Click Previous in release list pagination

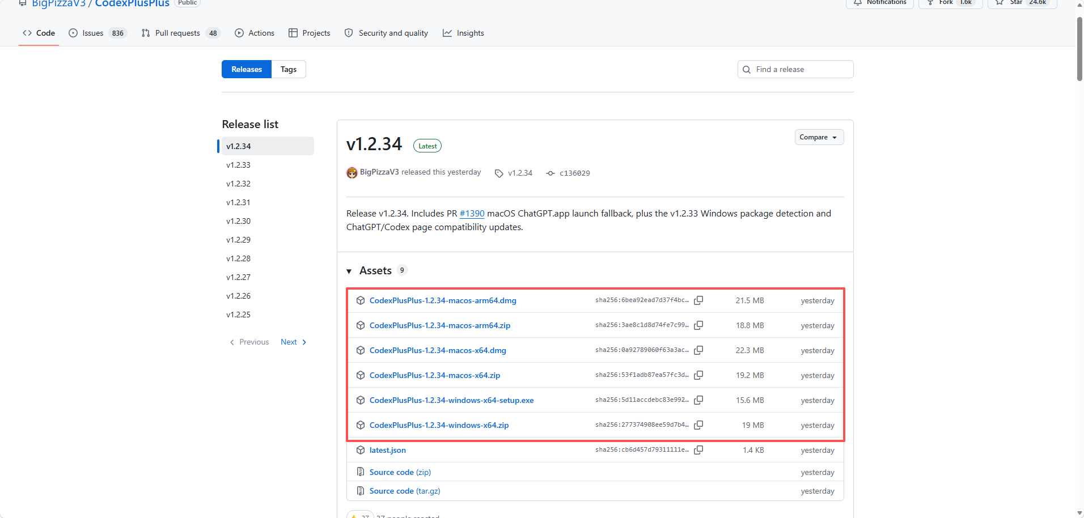point(249,342)
